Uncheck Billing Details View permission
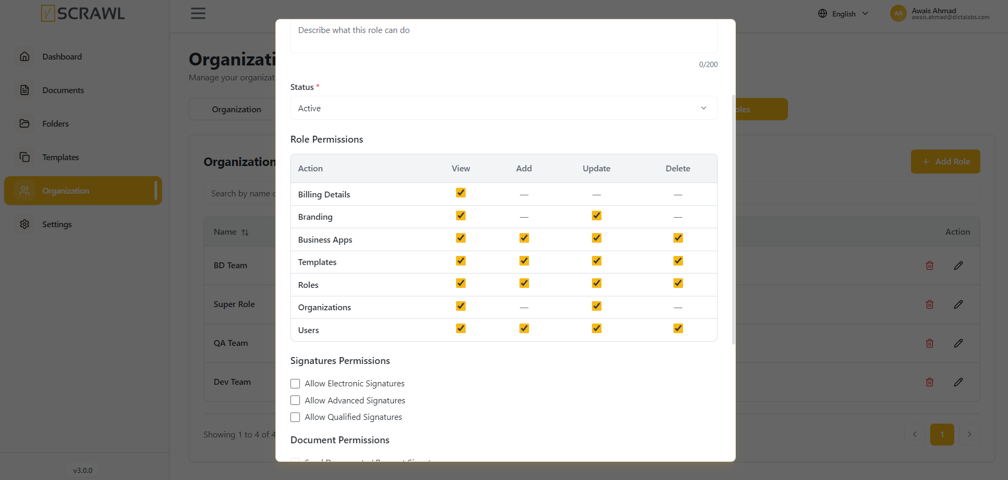The height and width of the screenshot is (480, 1008). point(461,193)
